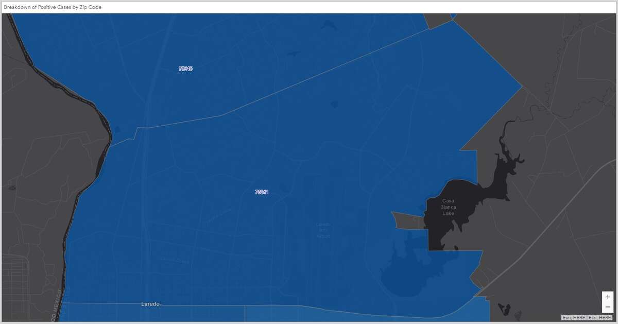Click the Laredo city label
The height and width of the screenshot is (324, 618).
150,304
